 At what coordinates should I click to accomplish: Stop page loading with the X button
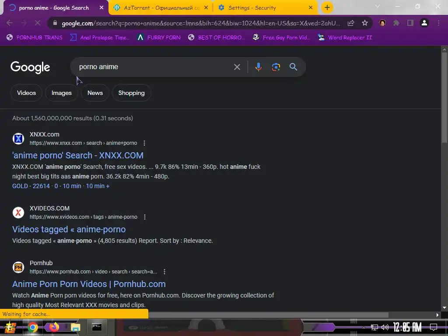38,23
